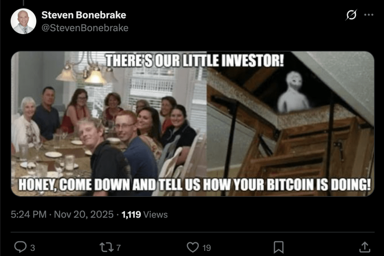Image resolution: width=384 pixels, height=256 pixels.
Task: Click the repost arrows icon
Action: (106, 247)
